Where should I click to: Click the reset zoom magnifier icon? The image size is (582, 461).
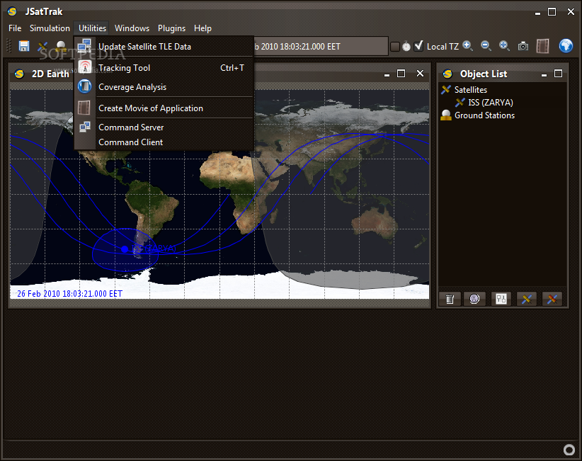[504, 46]
